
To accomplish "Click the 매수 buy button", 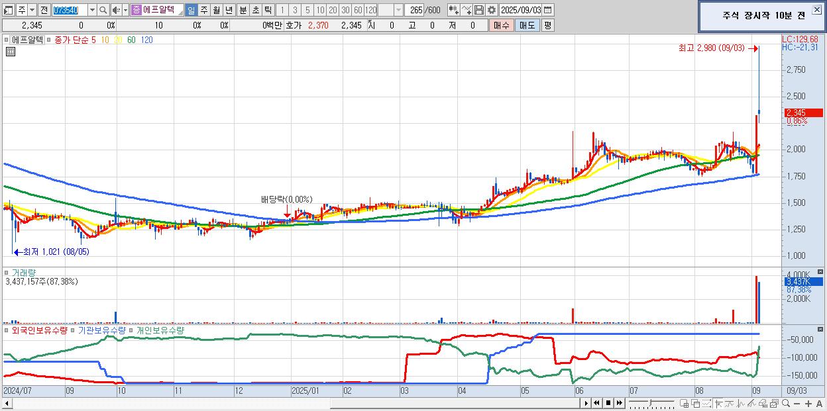I will point(502,25).
